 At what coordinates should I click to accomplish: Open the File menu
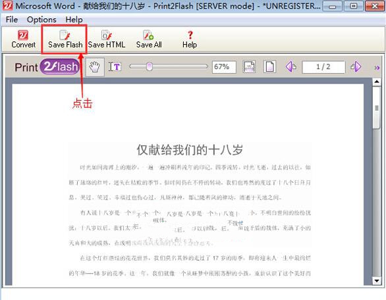12,20
